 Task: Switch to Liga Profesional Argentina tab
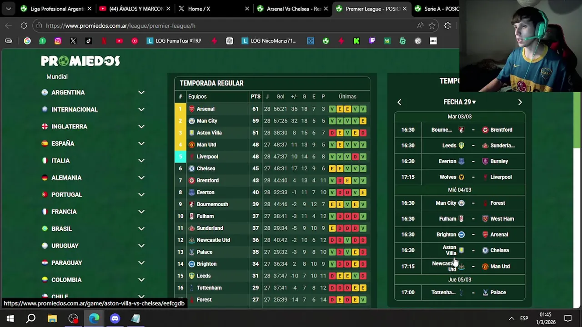56,9
